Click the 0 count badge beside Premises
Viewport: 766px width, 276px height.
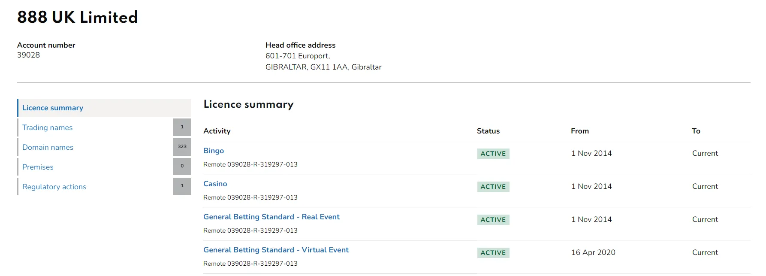pos(182,166)
